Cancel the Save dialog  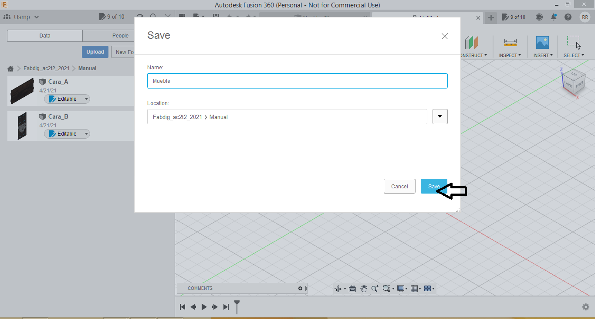[399, 186]
